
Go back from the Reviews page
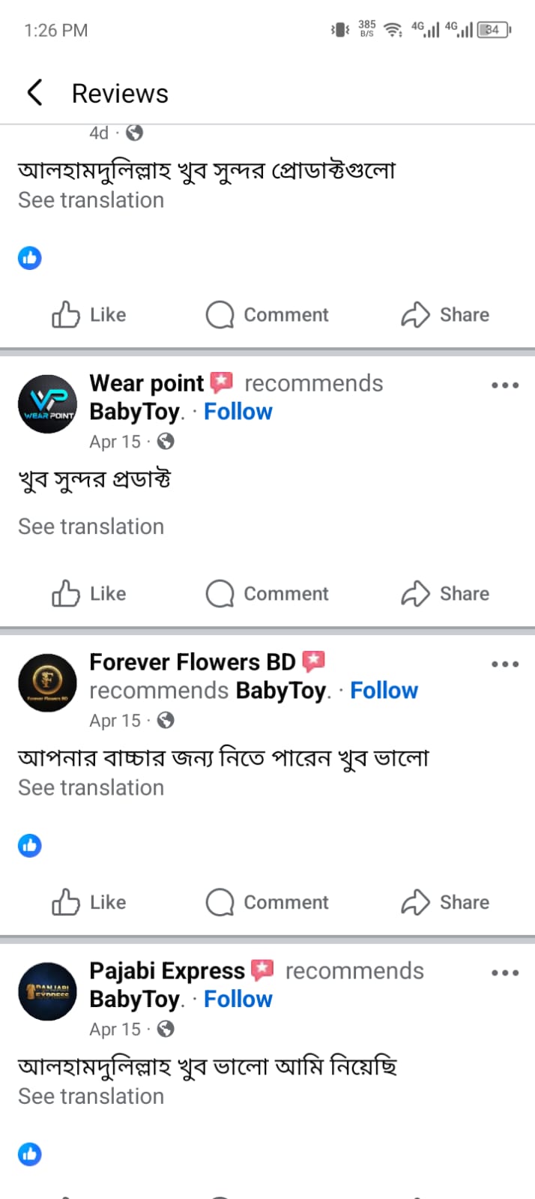click(x=34, y=93)
